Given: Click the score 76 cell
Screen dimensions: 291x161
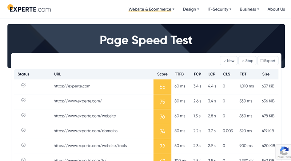Looking at the screenshot, I should pyautogui.click(x=162, y=117).
